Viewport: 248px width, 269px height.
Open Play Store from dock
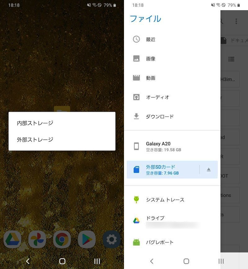pyautogui.click(x=87, y=239)
